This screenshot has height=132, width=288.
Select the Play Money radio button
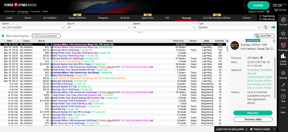[x=261, y=19]
